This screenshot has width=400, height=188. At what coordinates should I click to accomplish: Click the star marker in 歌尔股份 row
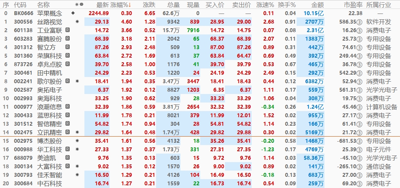77,81
